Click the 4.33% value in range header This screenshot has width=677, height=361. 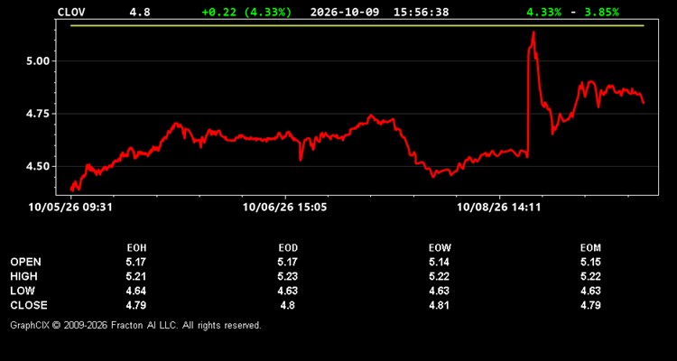point(544,12)
